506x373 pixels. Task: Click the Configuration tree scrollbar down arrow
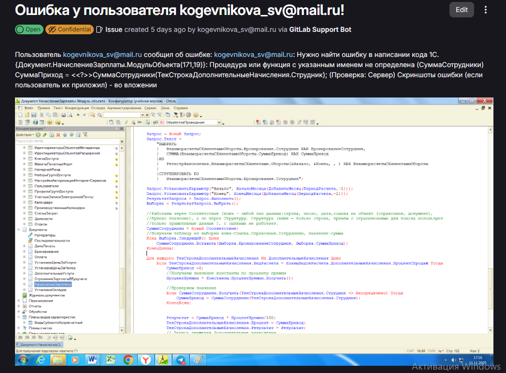(122, 331)
